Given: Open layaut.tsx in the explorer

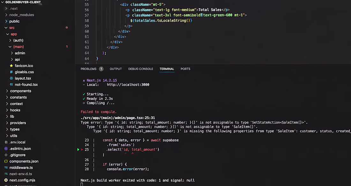Looking at the screenshot, I should tap(23, 78).
